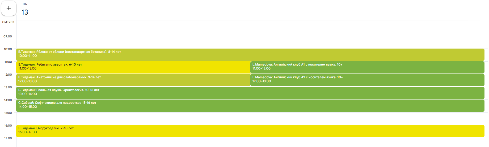Click the plus create event button
This screenshot has height=147, width=489.
(9, 8)
